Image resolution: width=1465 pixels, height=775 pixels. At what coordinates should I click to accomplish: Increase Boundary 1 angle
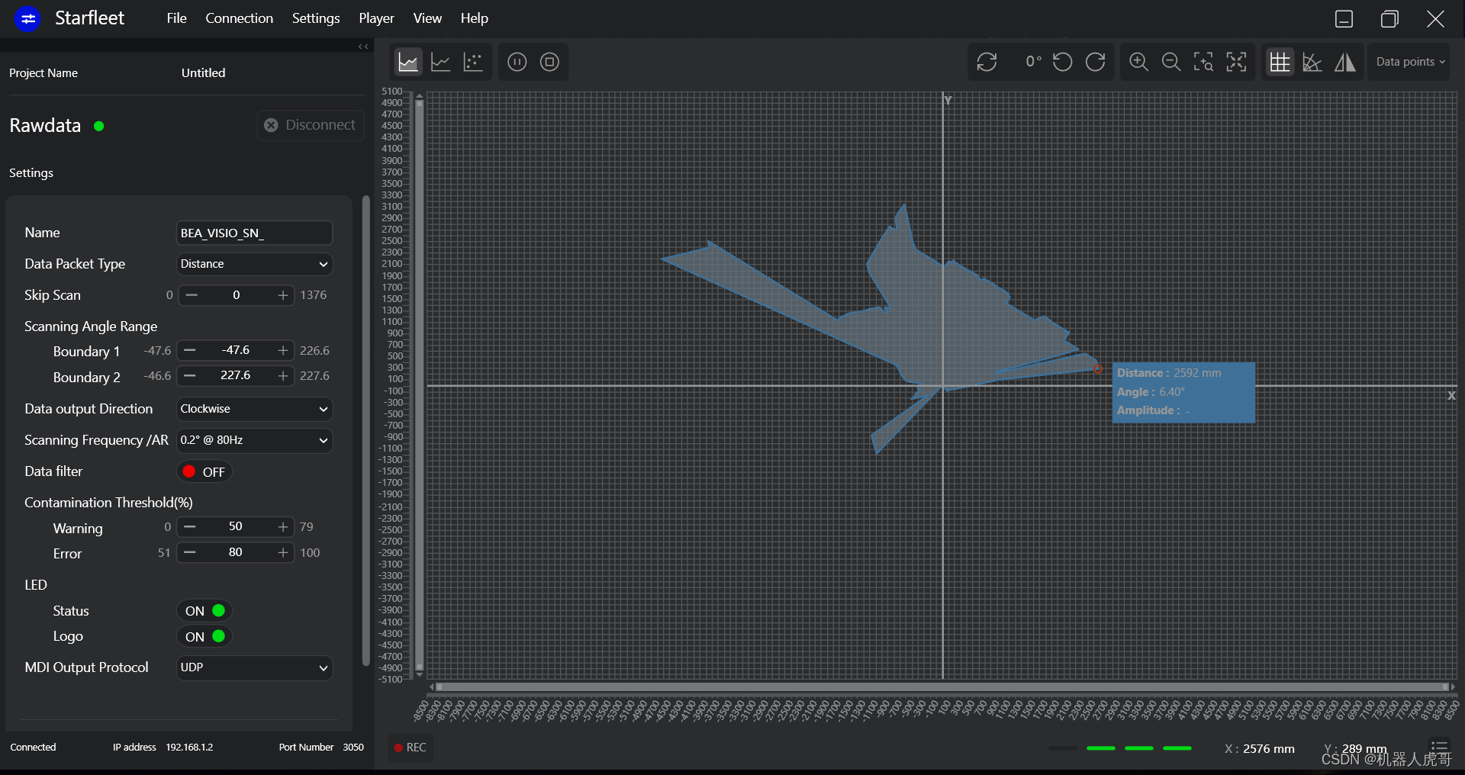(283, 350)
